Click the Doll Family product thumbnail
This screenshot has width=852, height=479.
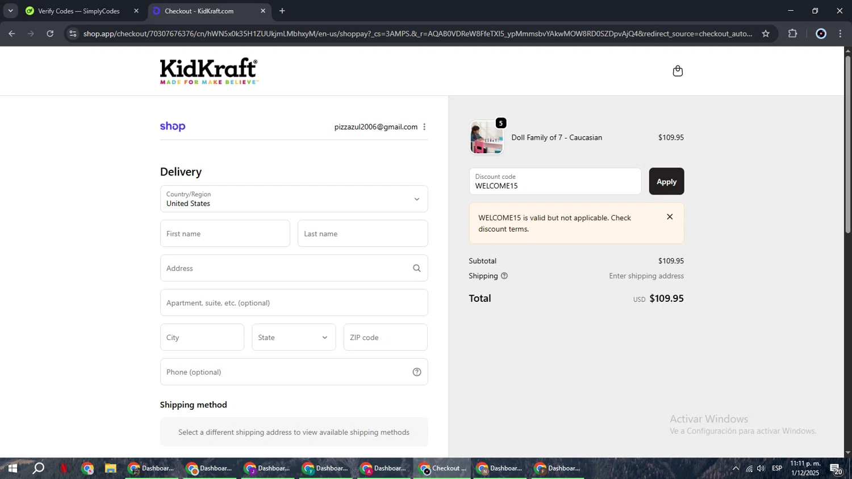(487, 137)
